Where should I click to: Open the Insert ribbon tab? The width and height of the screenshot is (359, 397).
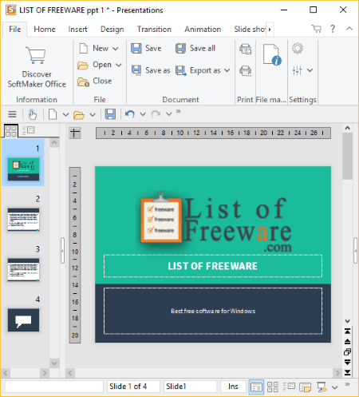coord(77,30)
